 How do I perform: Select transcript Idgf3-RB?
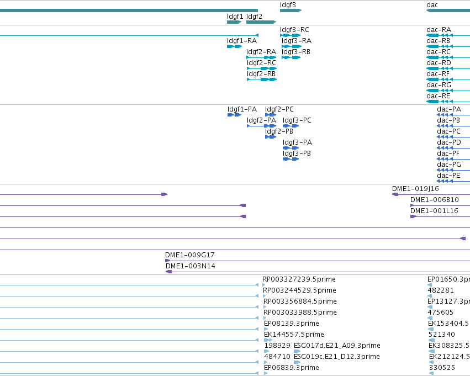pyautogui.click(x=296, y=52)
